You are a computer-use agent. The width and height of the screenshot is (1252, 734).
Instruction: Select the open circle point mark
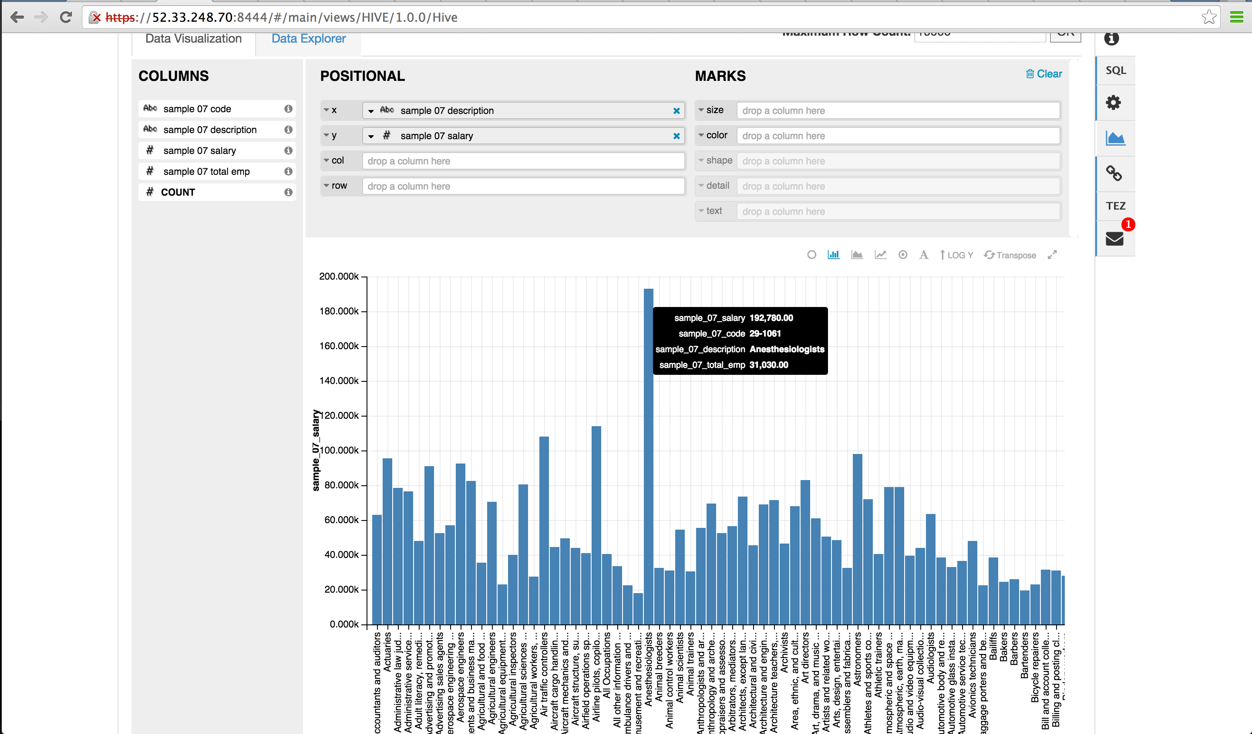pos(811,255)
